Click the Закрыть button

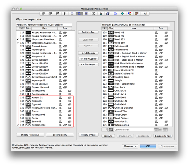coord(108,136)
